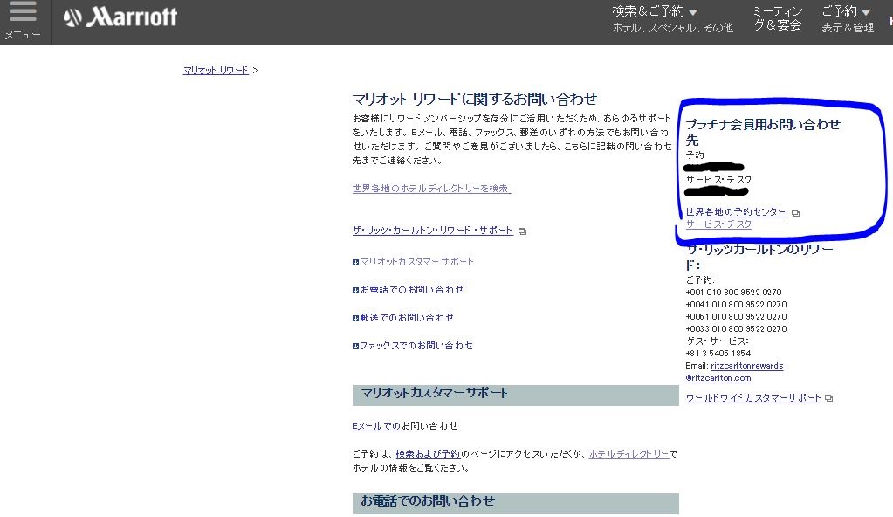Expand マリオットカスタマーサポート section

pyautogui.click(x=413, y=262)
